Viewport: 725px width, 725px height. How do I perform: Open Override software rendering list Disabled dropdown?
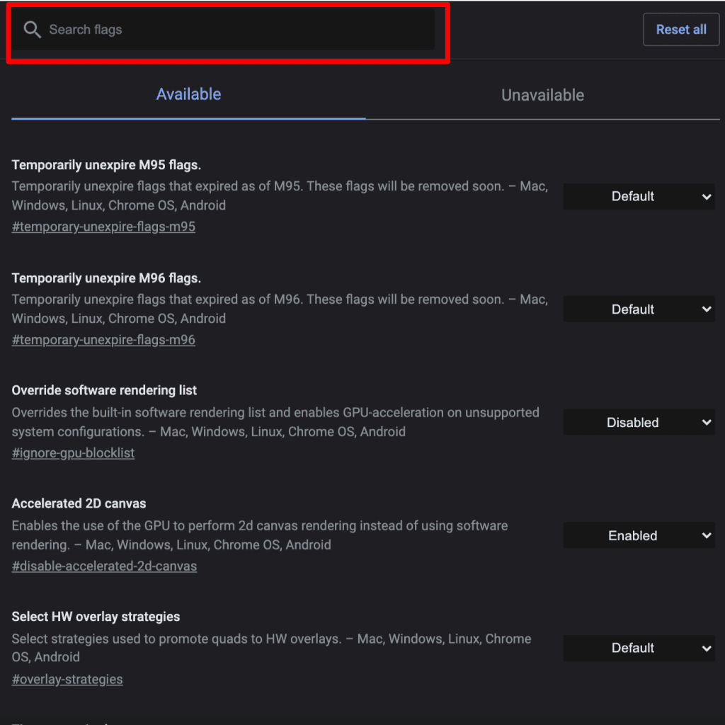[x=639, y=422]
